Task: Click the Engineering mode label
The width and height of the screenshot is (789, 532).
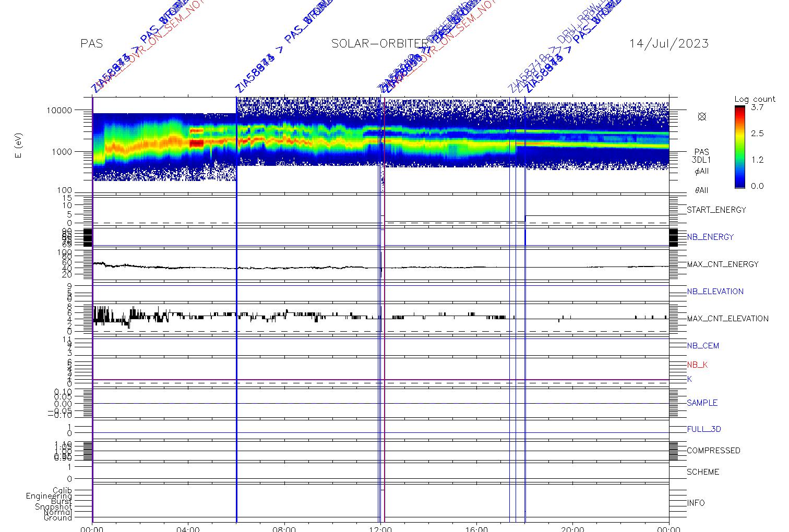Action: (x=49, y=496)
